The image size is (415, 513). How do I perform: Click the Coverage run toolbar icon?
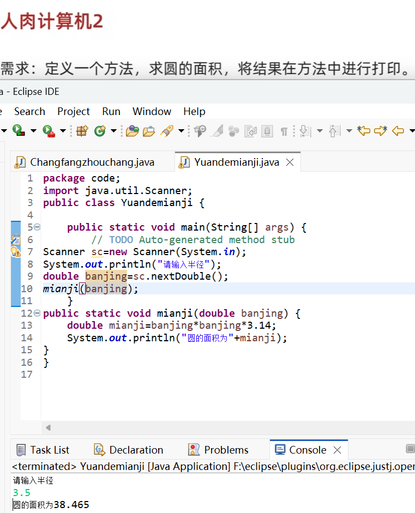(x=19, y=130)
